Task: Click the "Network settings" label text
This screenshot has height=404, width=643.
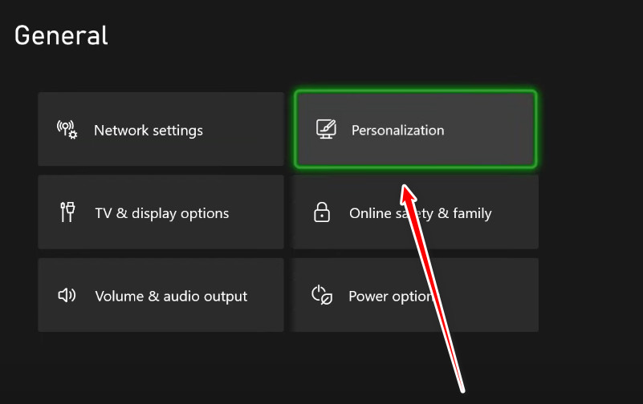Action: click(149, 130)
